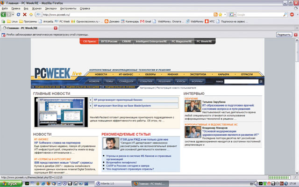Screen dimensions: 299x187
Task: Open the Вид menu
Action: pos(26,8)
